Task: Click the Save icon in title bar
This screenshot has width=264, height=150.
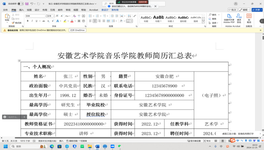Action: coord(27,4)
